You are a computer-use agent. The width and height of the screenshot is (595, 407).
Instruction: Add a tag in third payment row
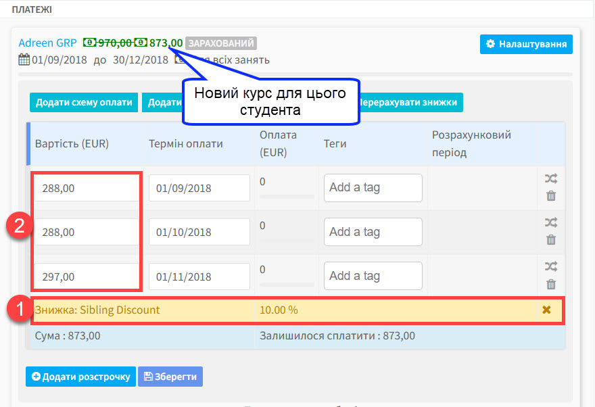[373, 276]
